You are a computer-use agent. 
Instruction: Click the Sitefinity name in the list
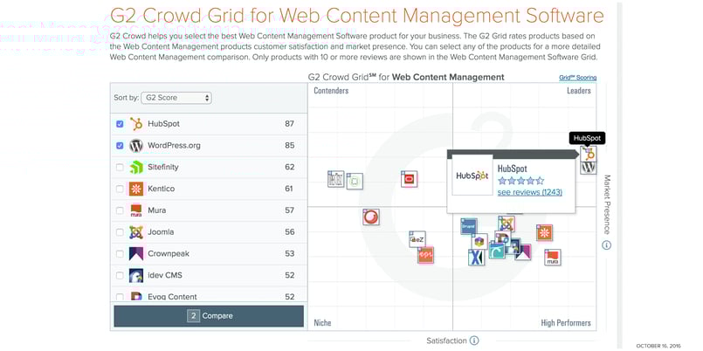[163, 168]
